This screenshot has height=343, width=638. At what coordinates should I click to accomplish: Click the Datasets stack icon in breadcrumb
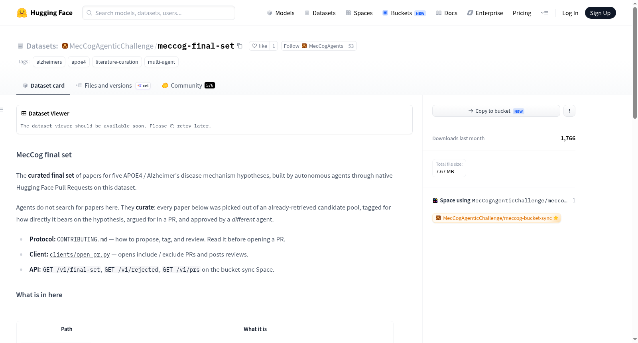(20, 46)
